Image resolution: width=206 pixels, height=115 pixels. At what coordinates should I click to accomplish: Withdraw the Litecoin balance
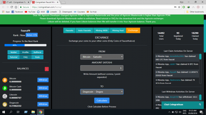(x=43, y=96)
